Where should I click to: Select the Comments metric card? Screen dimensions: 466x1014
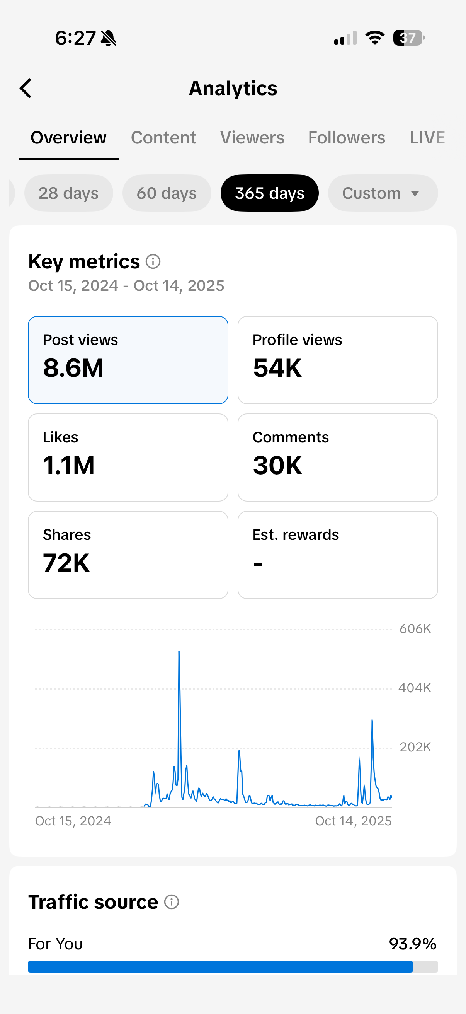338,457
